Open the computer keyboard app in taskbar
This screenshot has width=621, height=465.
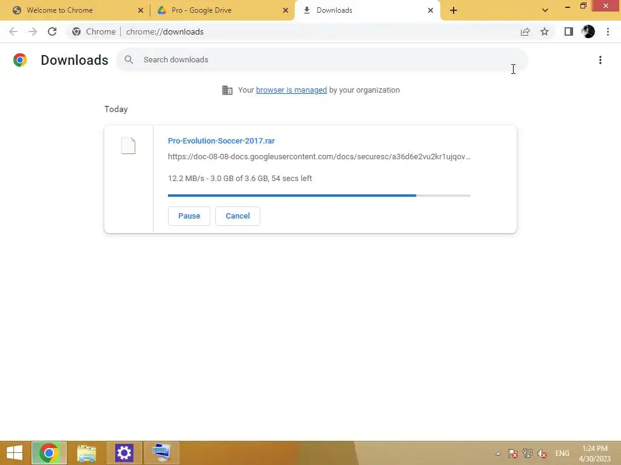[x=161, y=453]
